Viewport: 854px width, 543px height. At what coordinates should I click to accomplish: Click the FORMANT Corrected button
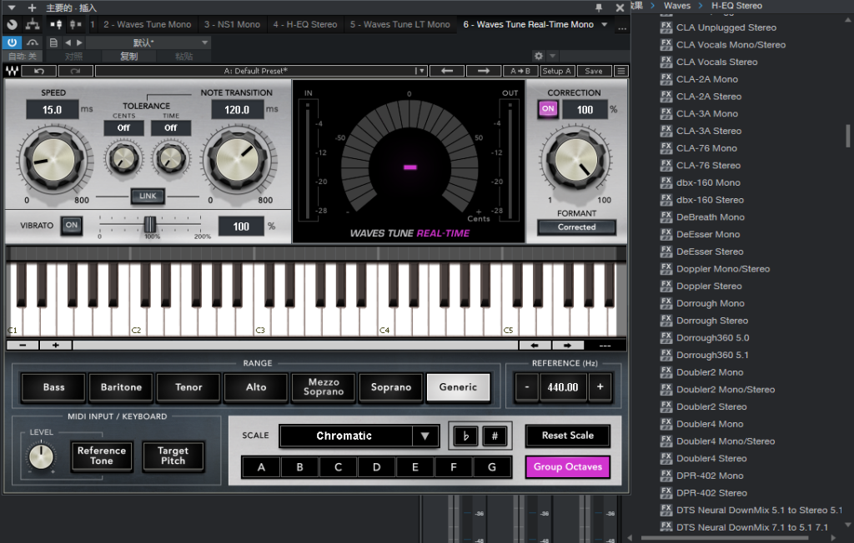point(577,227)
